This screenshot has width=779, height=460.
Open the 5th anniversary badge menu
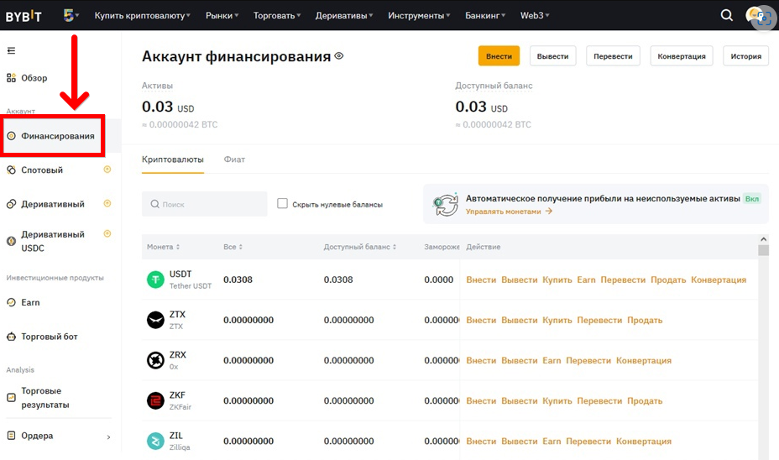tap(71, 15)
